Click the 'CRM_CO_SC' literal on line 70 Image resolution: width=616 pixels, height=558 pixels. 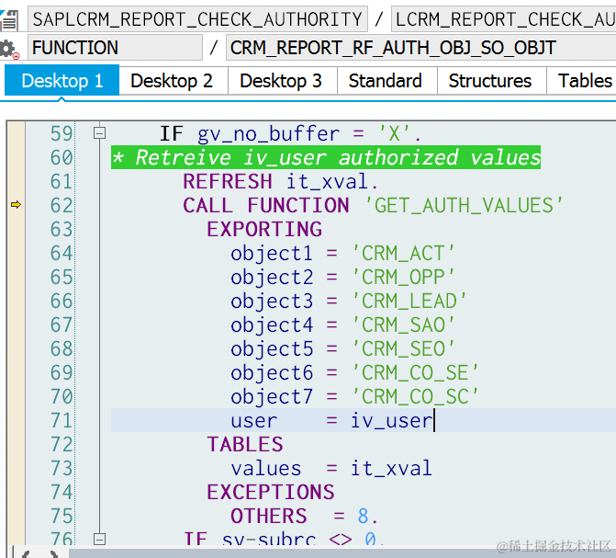tap(415, 396)
